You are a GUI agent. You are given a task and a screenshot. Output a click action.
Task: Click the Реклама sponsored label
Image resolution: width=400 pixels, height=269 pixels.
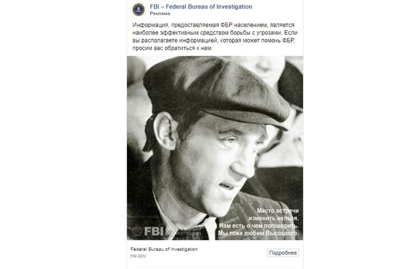point(159,14)
